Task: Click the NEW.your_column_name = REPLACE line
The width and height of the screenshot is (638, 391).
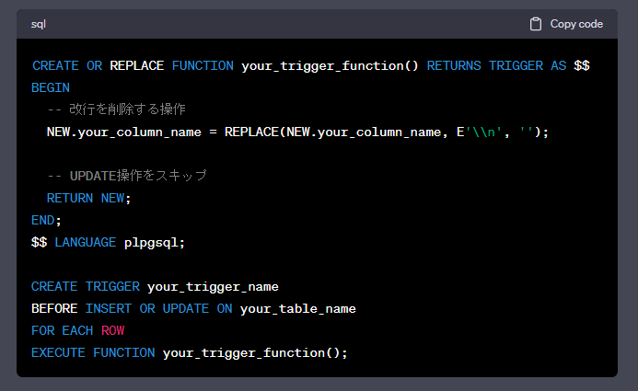Action: pyautogui.click(x=297, y=132)
